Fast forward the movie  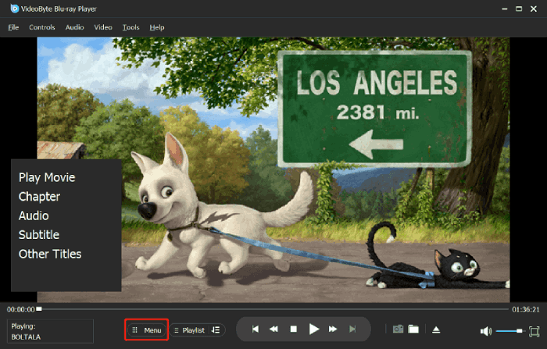(333, 329)
